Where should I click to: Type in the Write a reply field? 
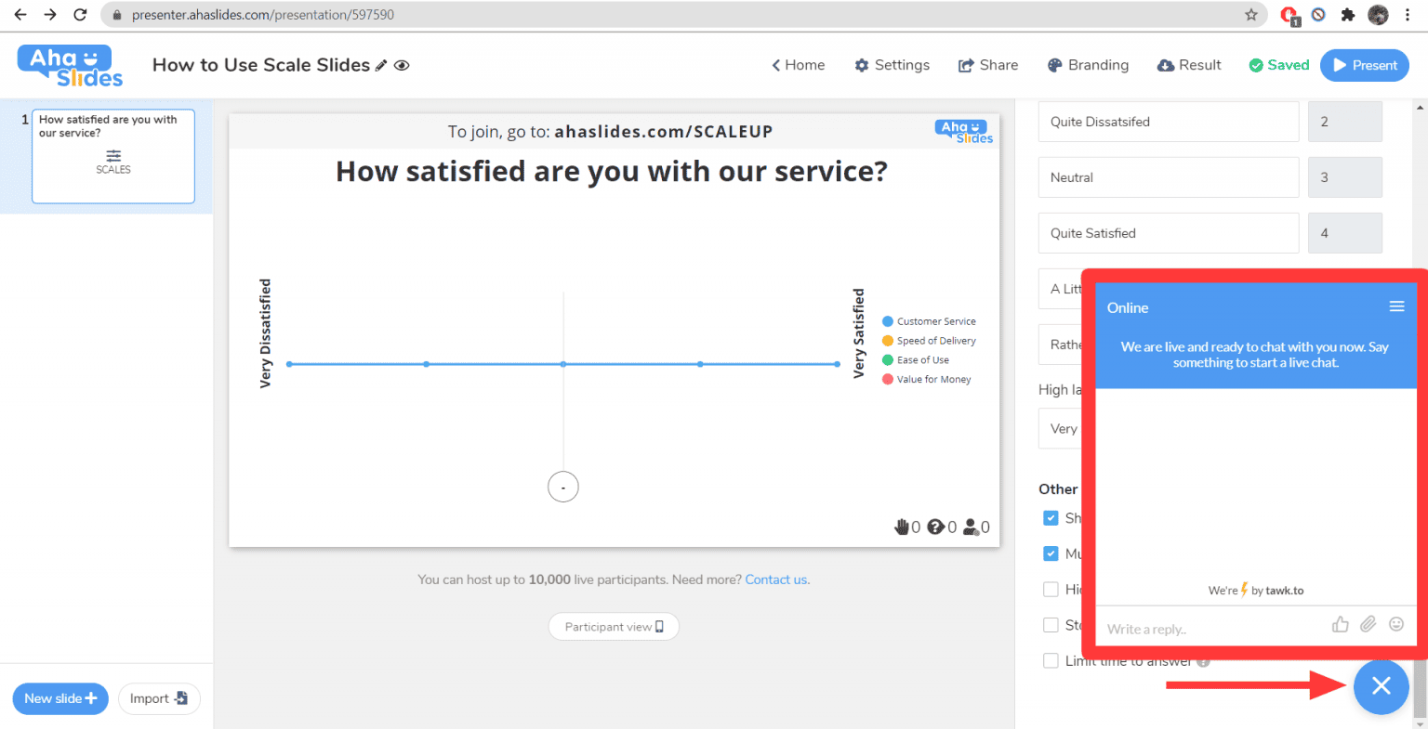pyautogui.click(x=1209, y=629)
